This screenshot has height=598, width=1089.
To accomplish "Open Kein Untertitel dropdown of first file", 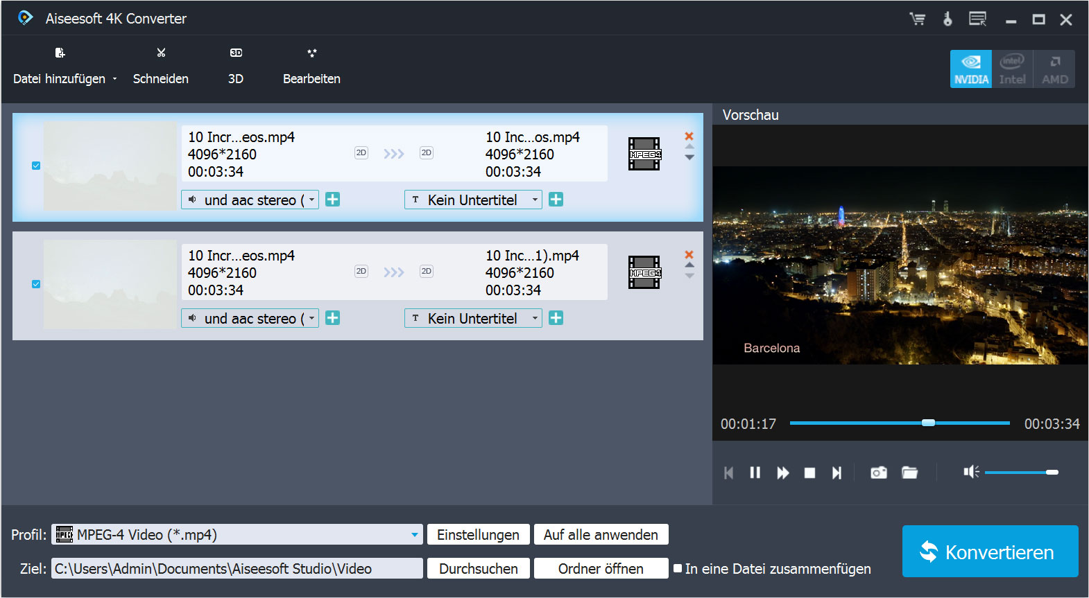I will point(473,200).
